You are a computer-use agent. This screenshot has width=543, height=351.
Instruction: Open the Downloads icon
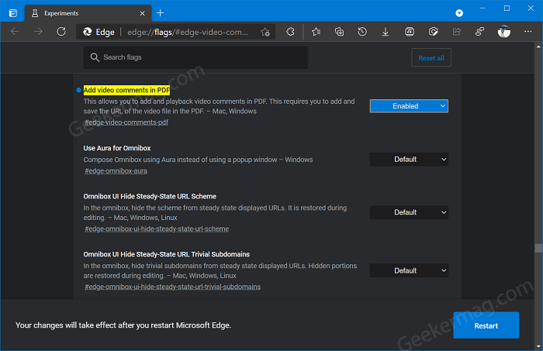click(x=385, y=32)
